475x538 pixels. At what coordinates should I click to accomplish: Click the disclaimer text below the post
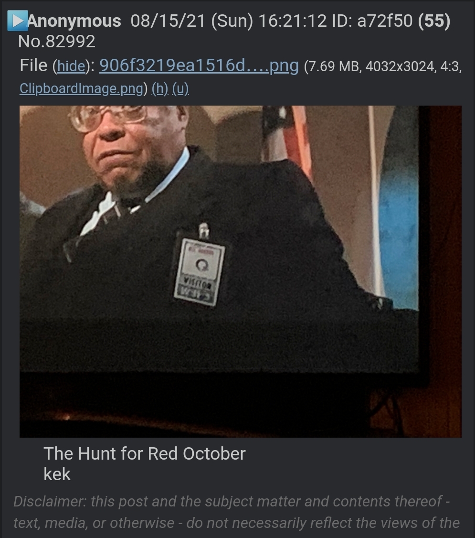point(236,512)
